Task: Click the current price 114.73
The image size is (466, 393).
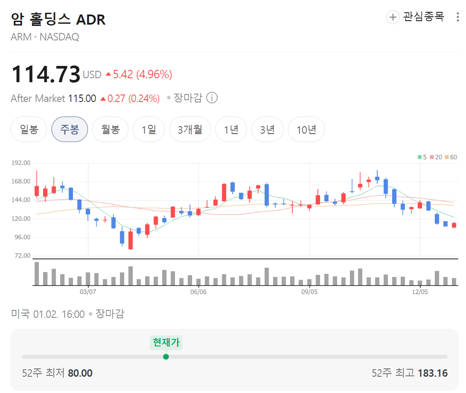Action: (46, 74)
